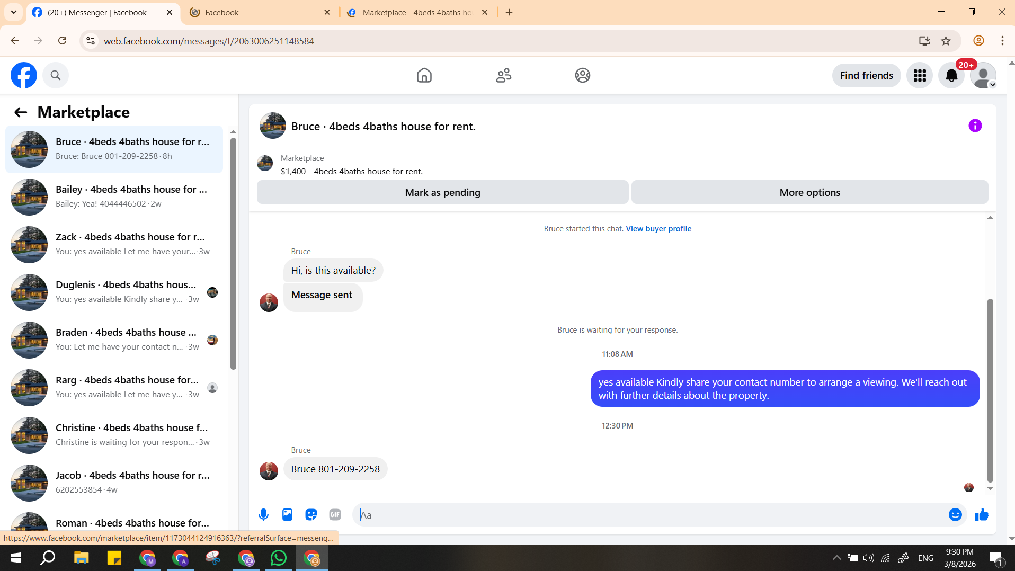Open a new browser tab
This screenshot has height=571, width=1015.
pos(509,12)
